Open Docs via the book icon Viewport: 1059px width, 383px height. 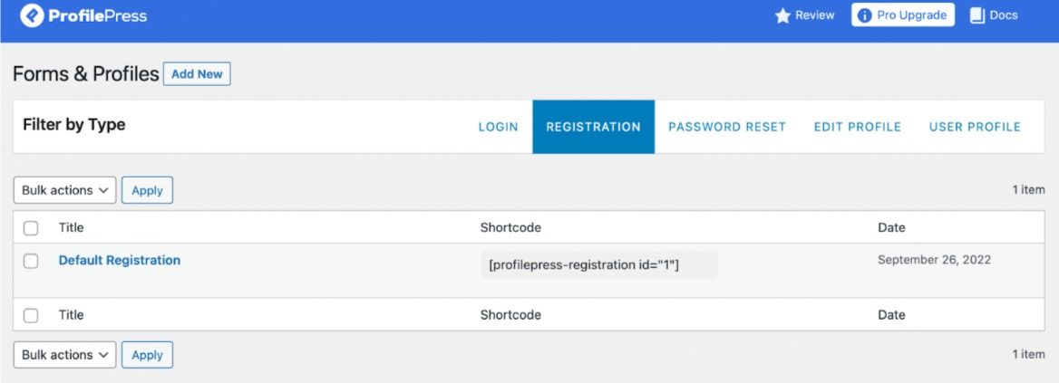pos(977,15)
